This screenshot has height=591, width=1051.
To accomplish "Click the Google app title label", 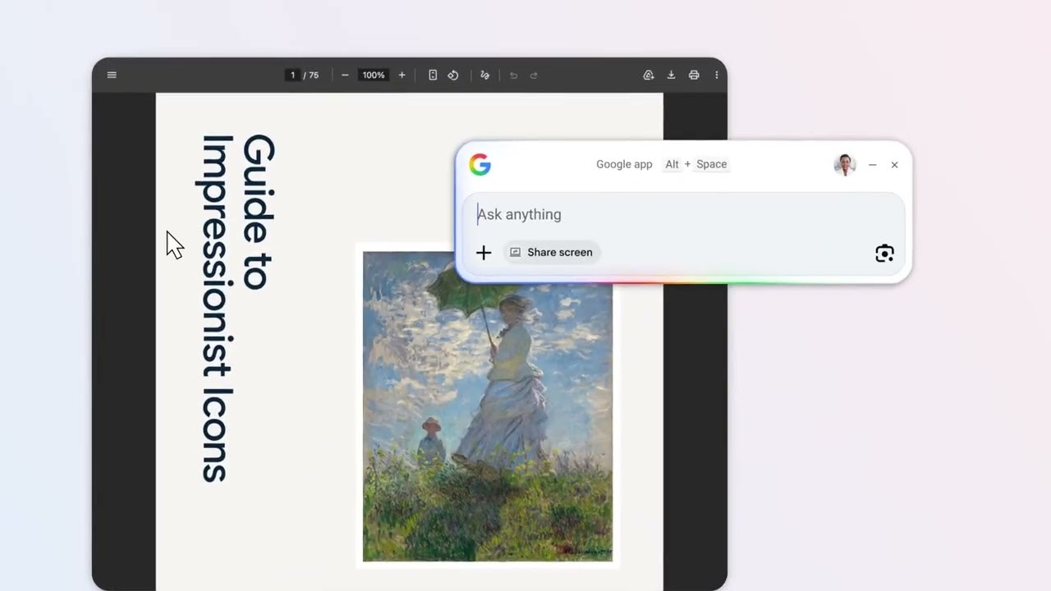I will tap(624, 164).
